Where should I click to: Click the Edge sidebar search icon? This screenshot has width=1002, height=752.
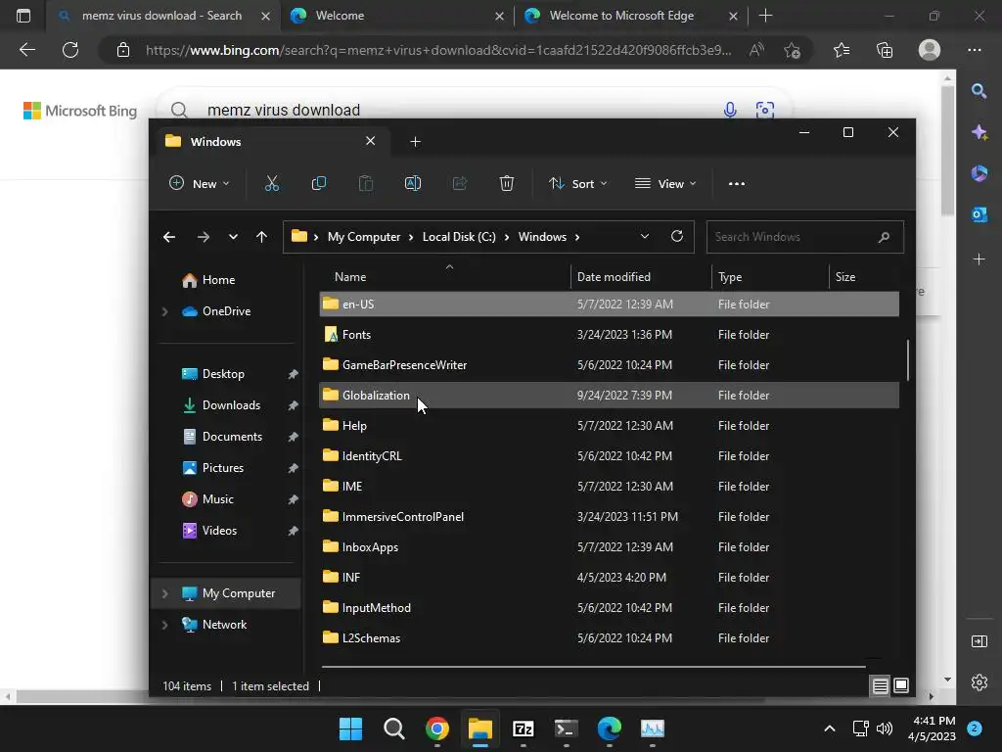point(979,91)
